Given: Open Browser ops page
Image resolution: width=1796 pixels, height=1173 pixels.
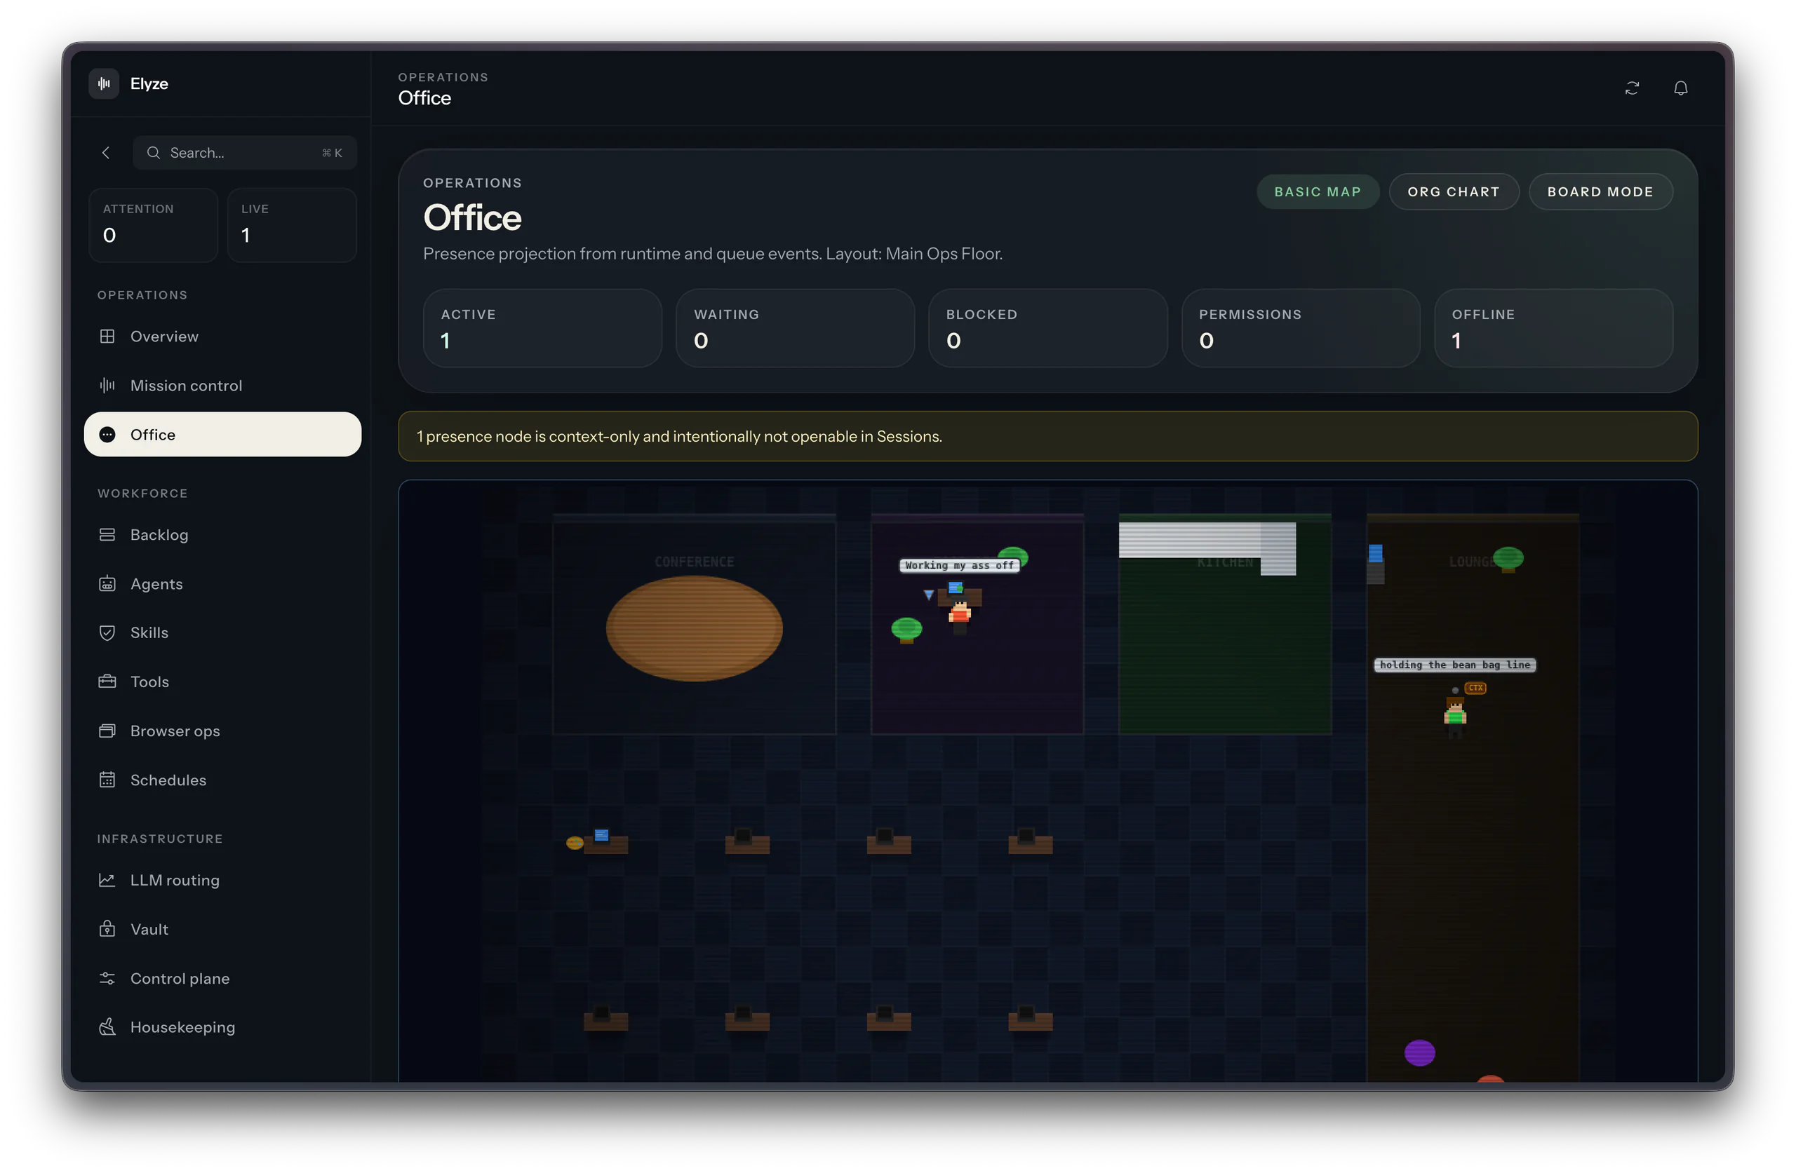Looking at the screenshot, I should [174, 731].
